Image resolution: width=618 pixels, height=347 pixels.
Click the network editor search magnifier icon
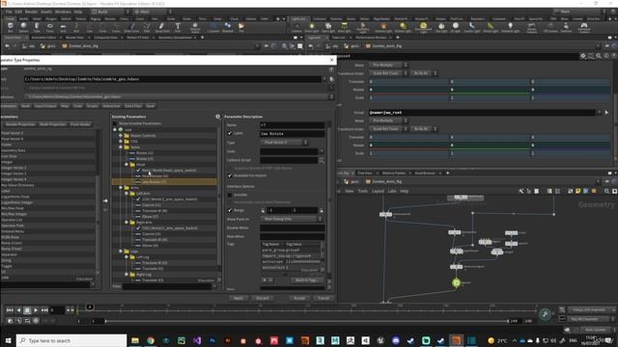pos(606,191)
